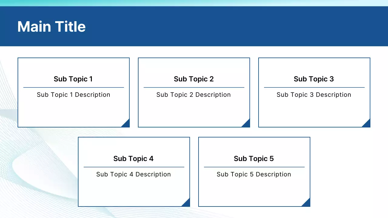This screenshot has width=388, height=218.
Task: Select the Sub Topic 5 heading
Action: pos(254,159)
